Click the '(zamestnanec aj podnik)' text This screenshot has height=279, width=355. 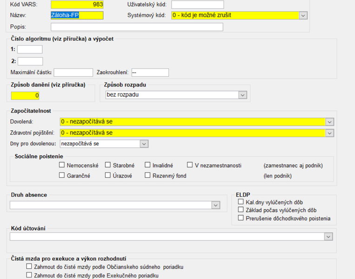coord(293,166)
